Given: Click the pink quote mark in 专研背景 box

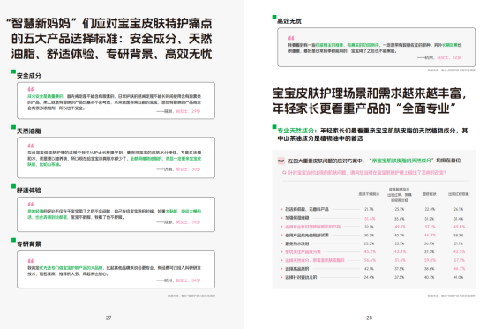Looking at the screenshot, I should 30,261.
